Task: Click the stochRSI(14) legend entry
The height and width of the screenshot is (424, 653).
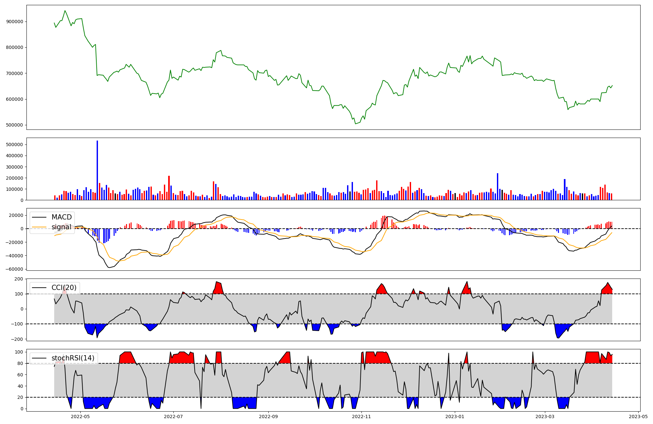Action: tap(73, 358)
